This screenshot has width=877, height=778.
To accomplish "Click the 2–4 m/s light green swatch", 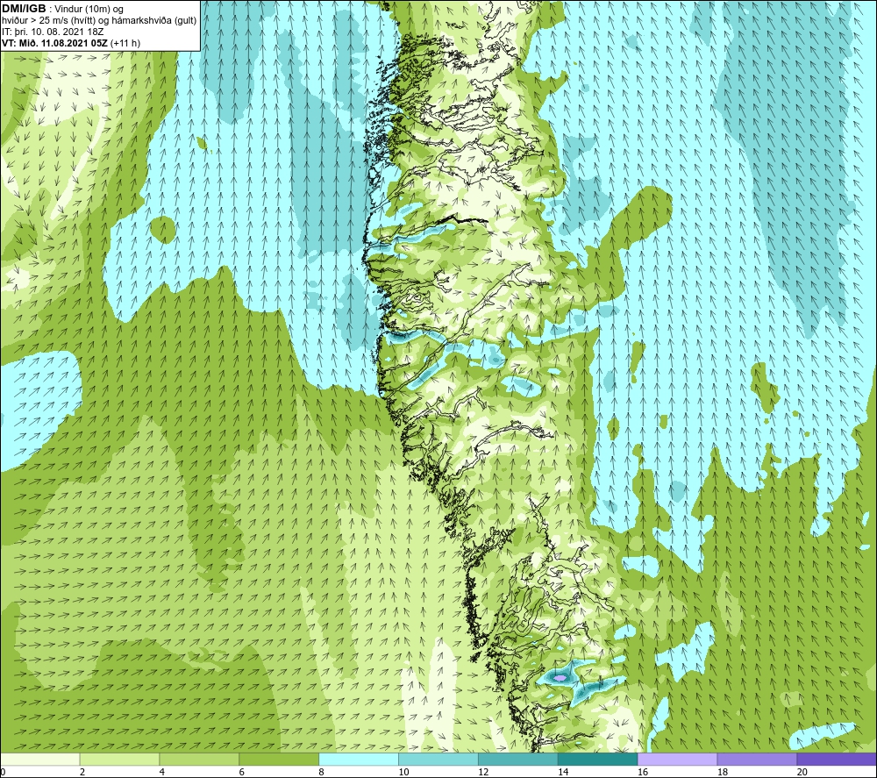I will tap(119, 759).
